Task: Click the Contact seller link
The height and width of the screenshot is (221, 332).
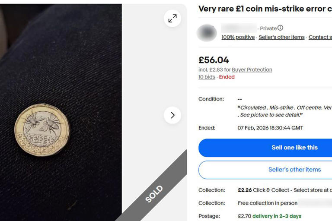Action: click(320, 37)
